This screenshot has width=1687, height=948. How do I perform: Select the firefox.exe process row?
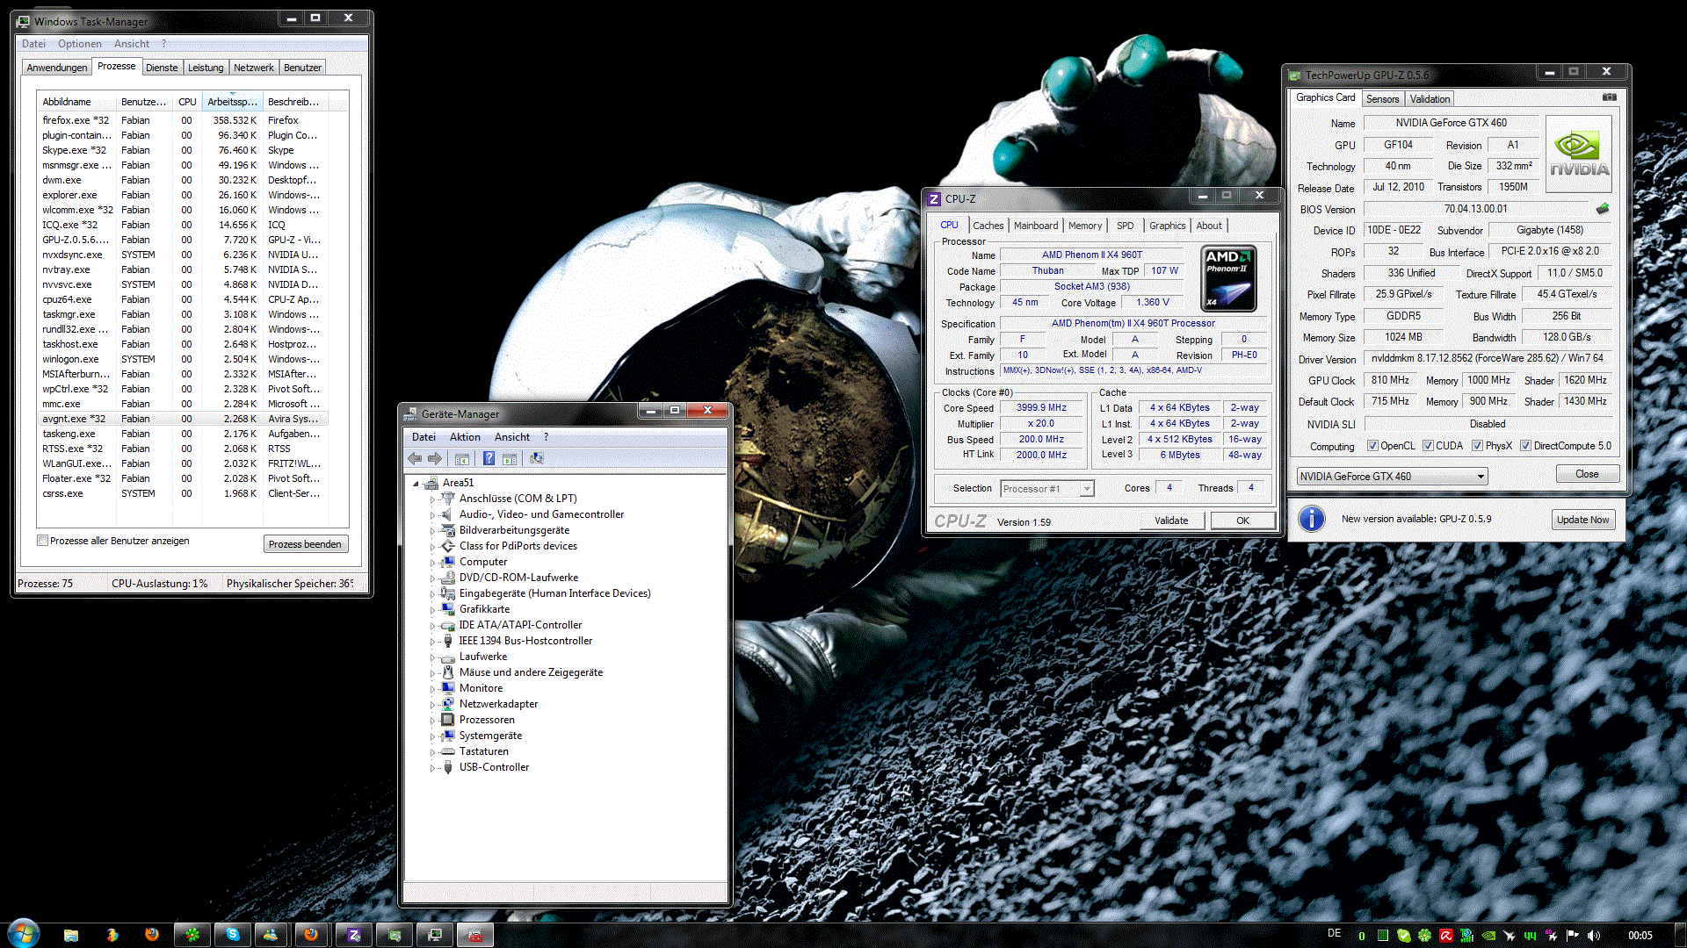pos(76,120)
